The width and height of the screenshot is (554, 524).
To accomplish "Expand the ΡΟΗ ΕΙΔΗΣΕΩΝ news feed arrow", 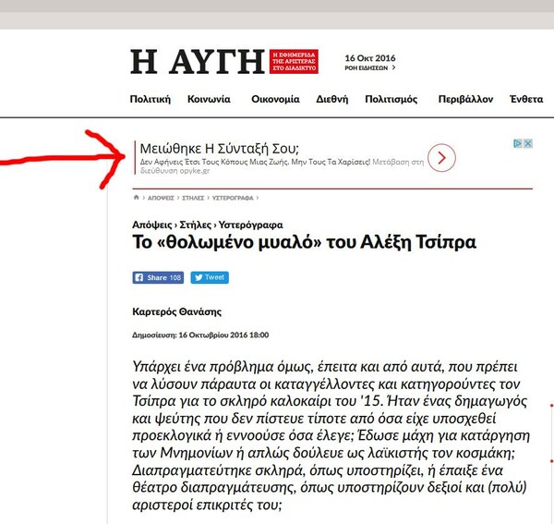I will tap(393, 67).
